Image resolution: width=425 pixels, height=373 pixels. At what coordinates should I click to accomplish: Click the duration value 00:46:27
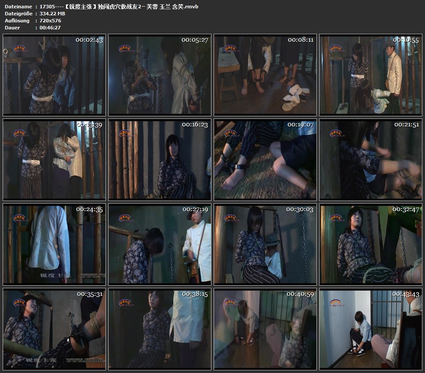[50, 27]
